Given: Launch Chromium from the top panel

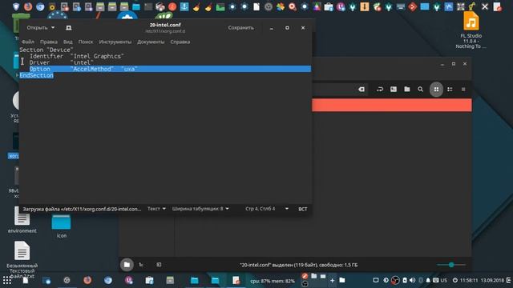Looking at the screenshot, I should click(x=40, y=6).
